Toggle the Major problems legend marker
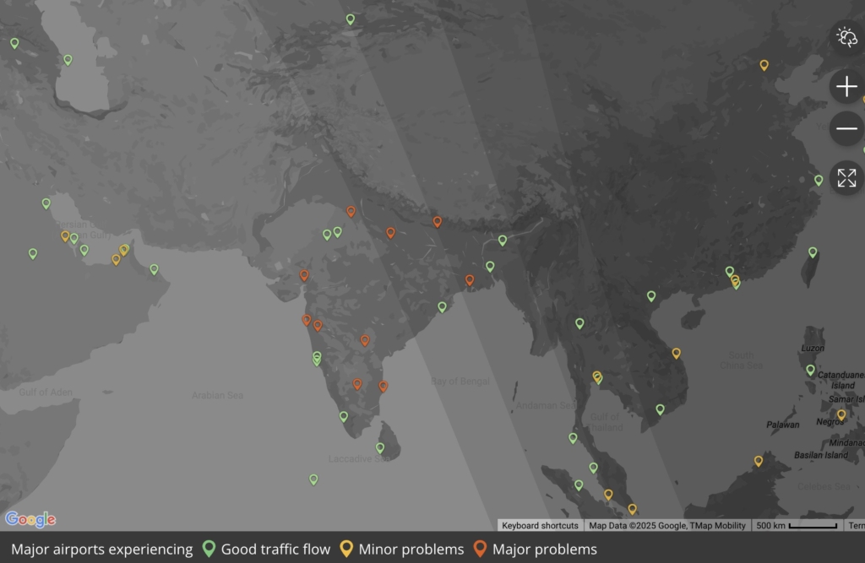The image size is (865, 563). tap(481, 548)
